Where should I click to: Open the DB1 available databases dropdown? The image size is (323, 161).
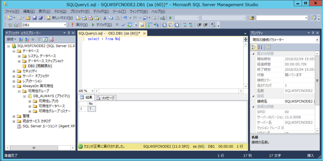[65, 25]
